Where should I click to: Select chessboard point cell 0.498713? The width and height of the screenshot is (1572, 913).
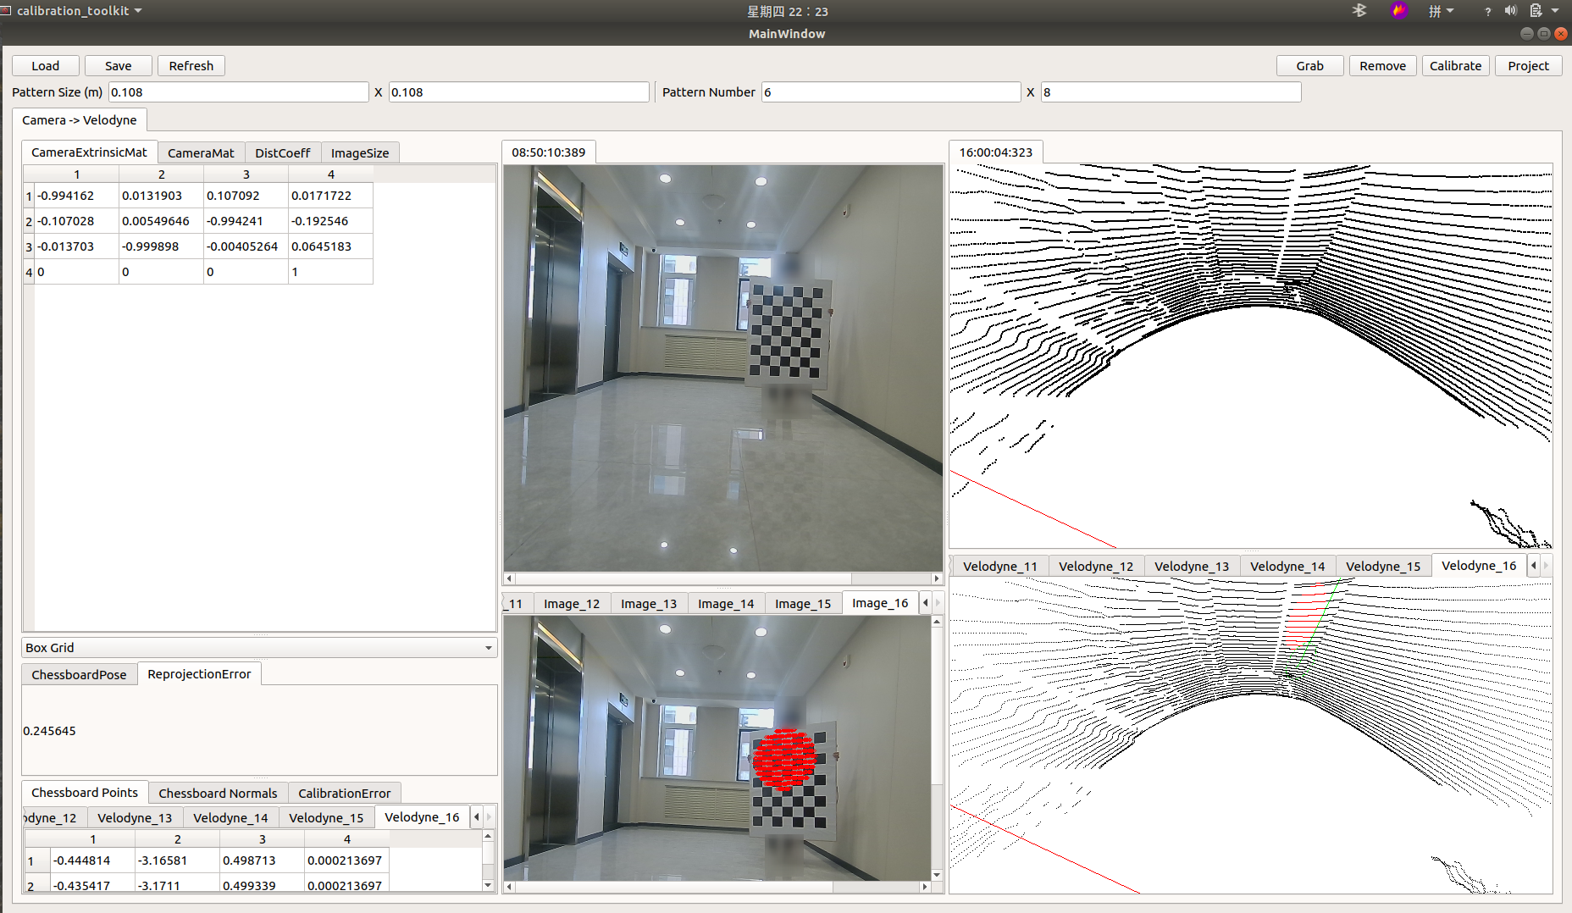[262, 860]
